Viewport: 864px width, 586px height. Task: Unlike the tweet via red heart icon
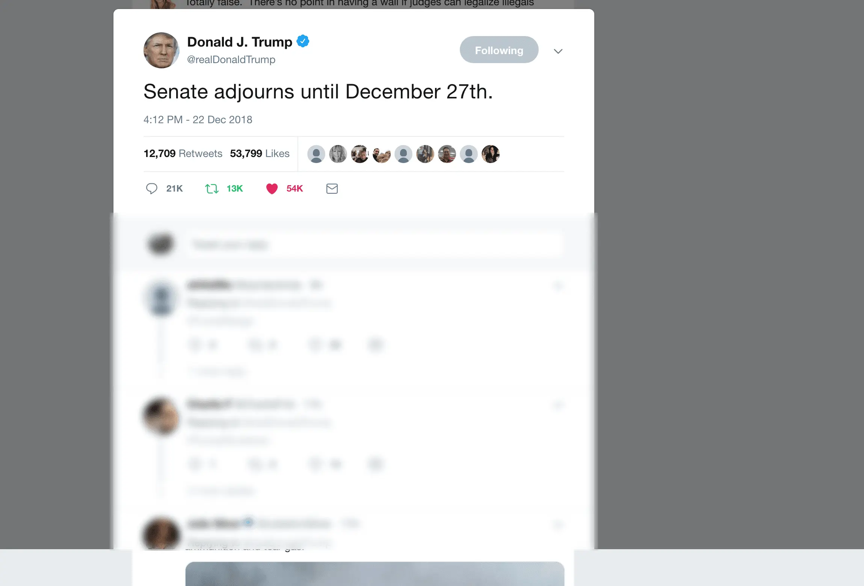272,189
